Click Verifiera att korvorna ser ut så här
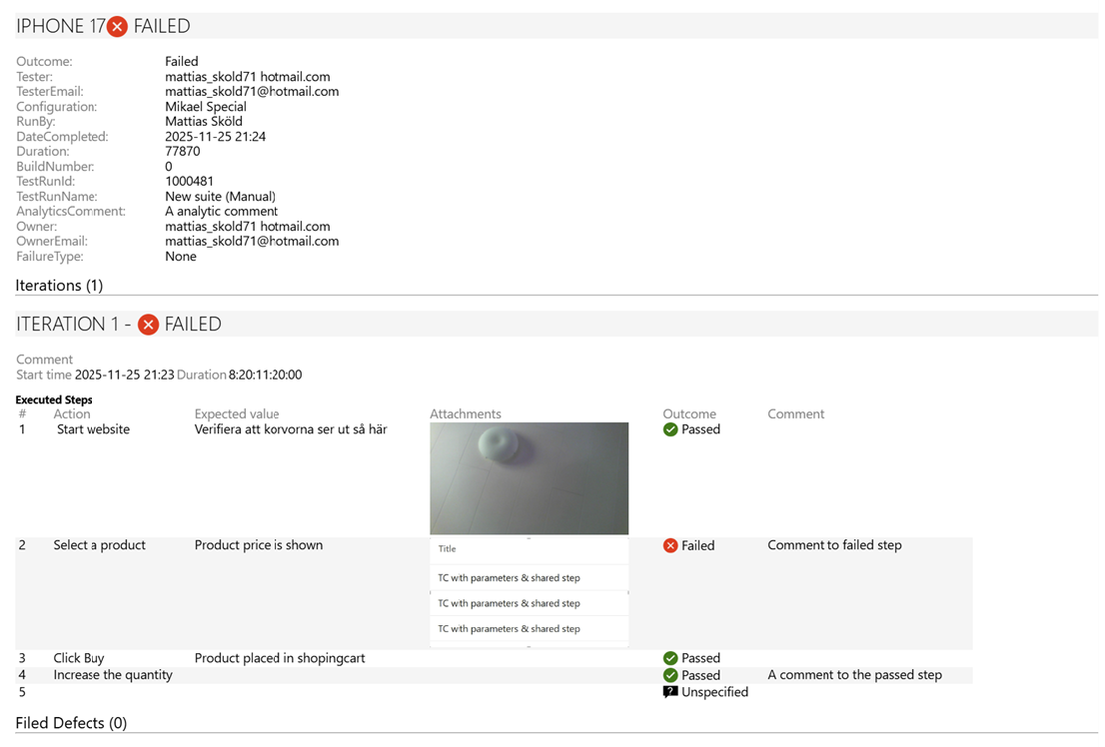Viewport: 1105px width, 747px height. pos(291,429)
